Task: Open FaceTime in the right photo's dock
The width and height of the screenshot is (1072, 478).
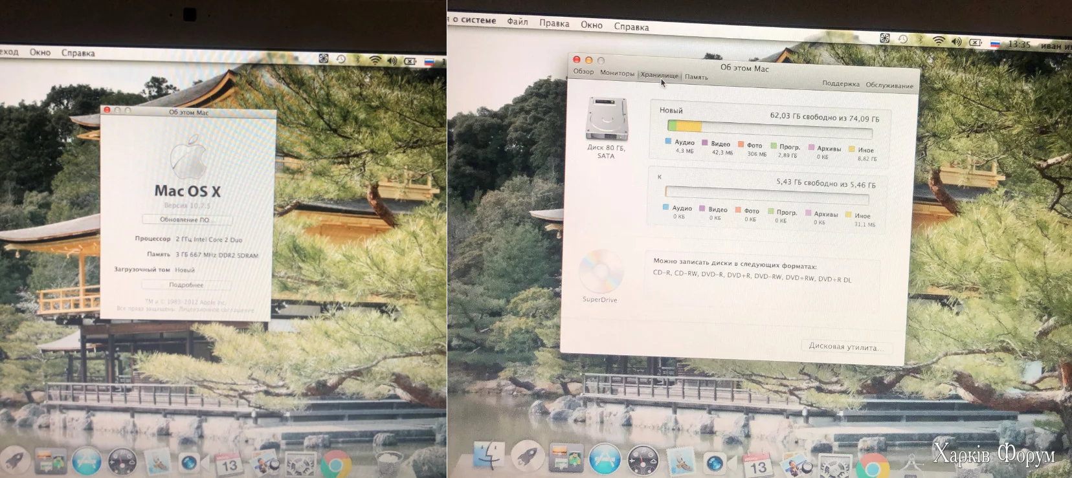Action: click(715, 463)
